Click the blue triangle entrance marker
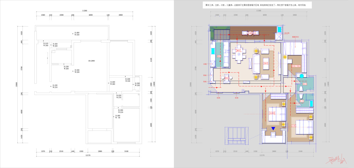This screenshot has height=168, width=354. pos(273,128)
